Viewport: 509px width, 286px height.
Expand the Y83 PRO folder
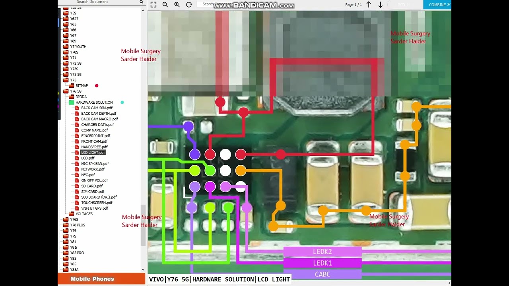(77, 252)
